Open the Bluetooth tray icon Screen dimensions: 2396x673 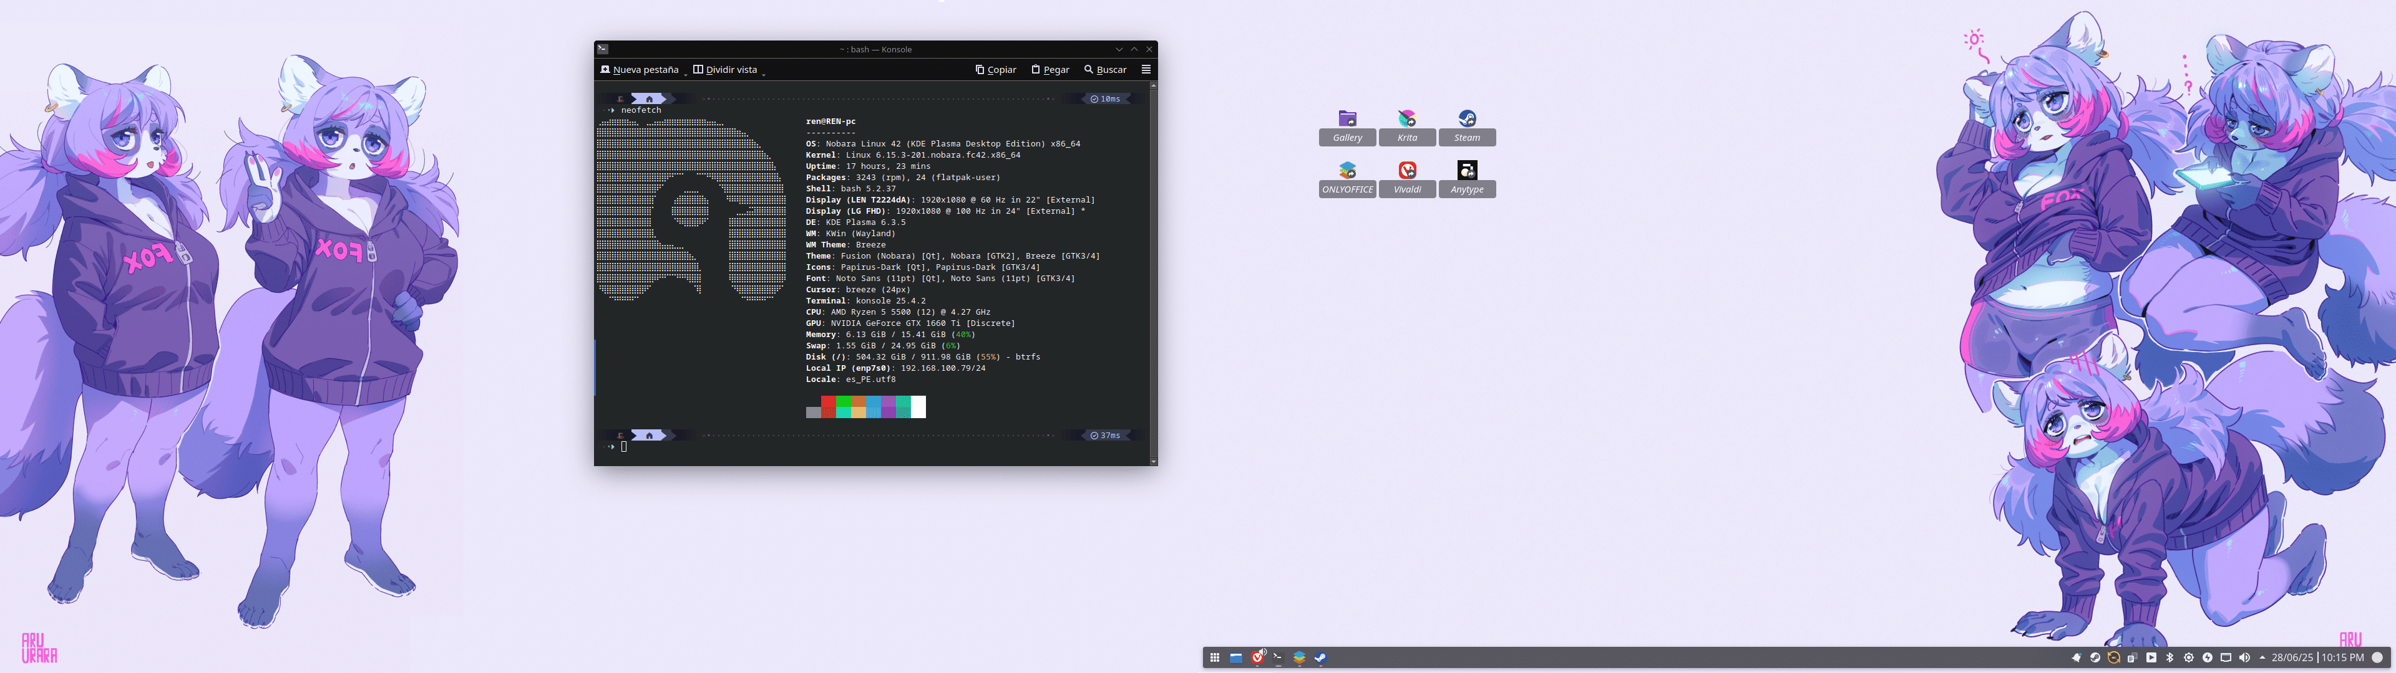pos(2170,657)
